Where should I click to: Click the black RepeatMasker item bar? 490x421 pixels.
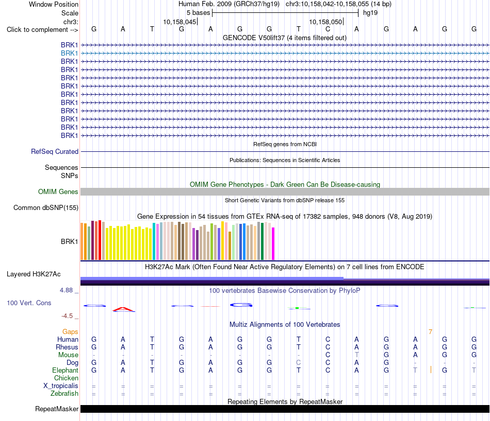tap(285, 409)
